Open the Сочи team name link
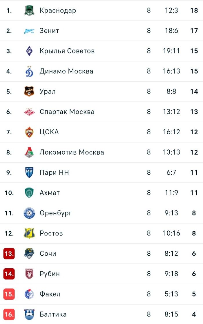The height and width of the screenshot is (324, 203). [48, 254]
